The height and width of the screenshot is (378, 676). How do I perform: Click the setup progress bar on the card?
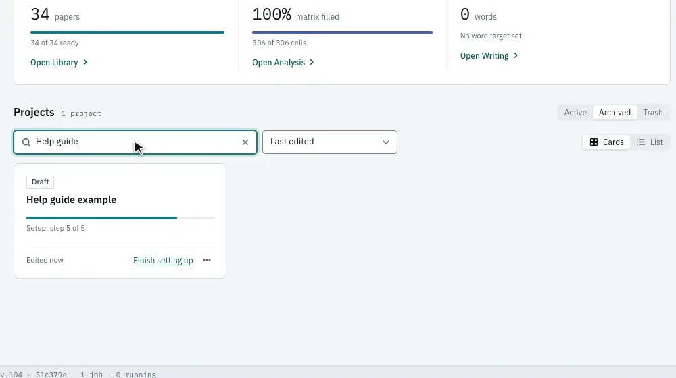[120, 218]
